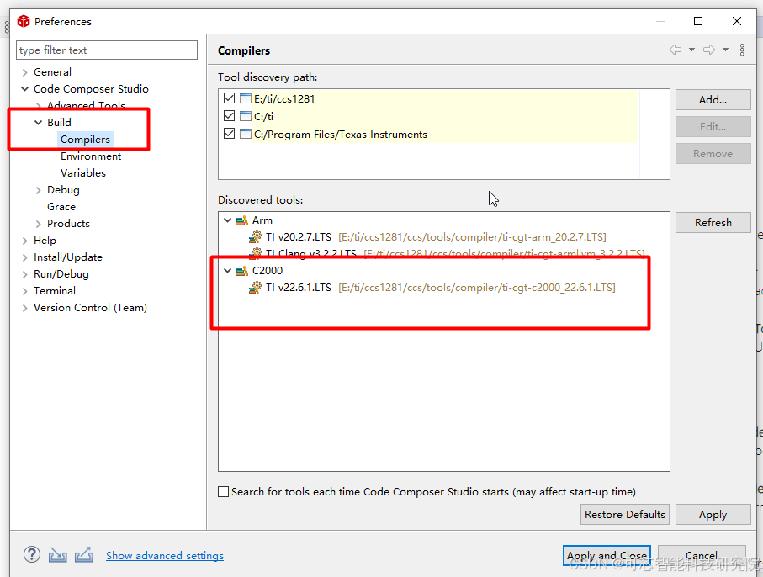Select the Terminal preferences item
763x577 pixels.
[55, 291]
